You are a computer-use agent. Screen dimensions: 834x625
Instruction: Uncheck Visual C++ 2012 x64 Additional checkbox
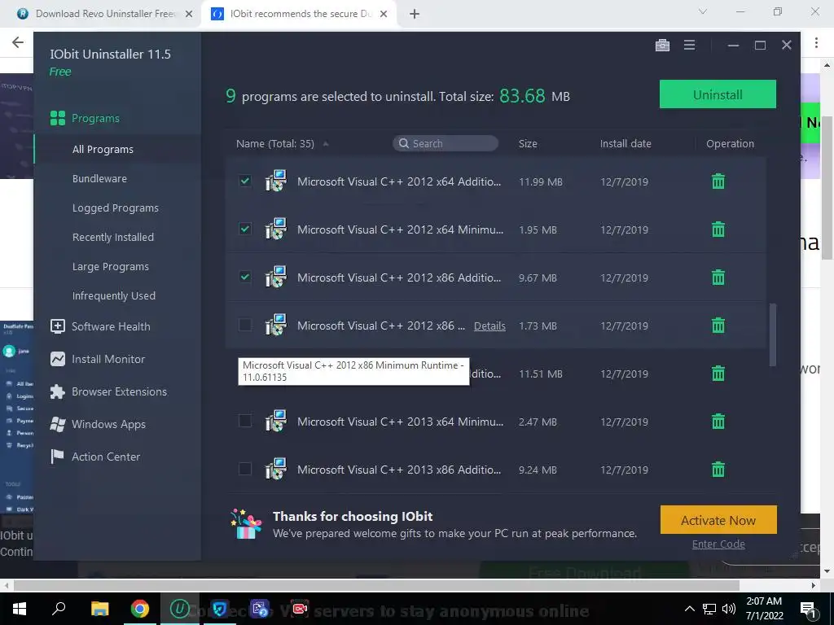pyautogui.click(x=244, y=181)
